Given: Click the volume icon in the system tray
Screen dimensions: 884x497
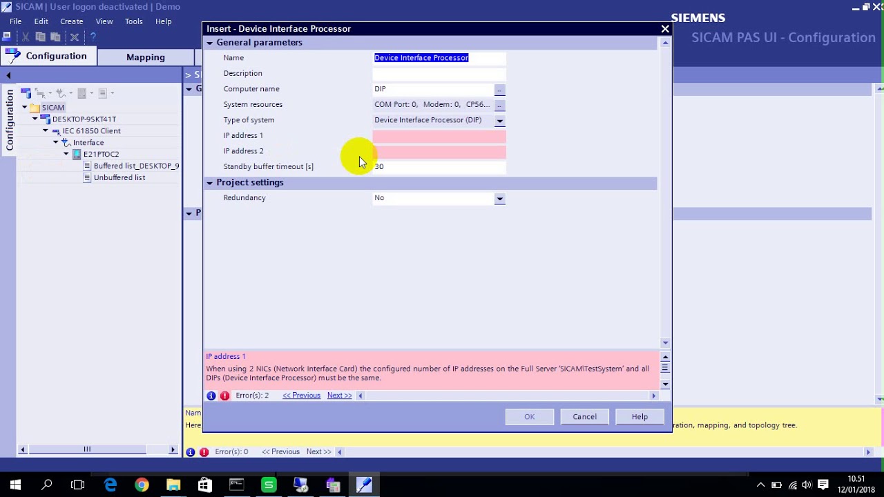Looking at the screenshot, I should point(807,485).
